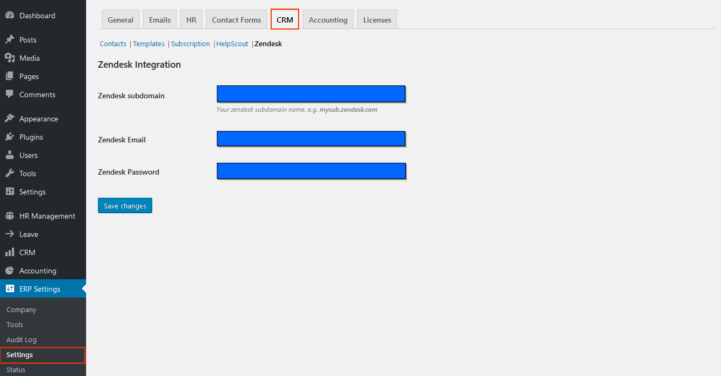Viewport: 721px width, 376px height.
Task: Click the Dashboard gauge icon
Action: (10, 16)
